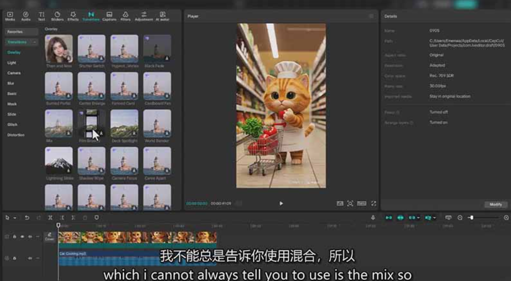Open the Media panel
511x281 pixels.
pyautogui.click(x=10, y=16)
